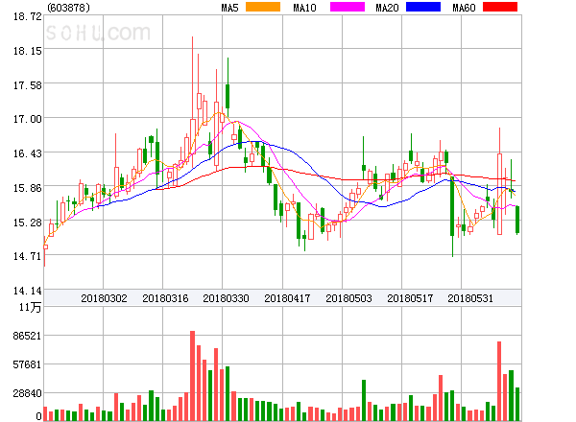Click the 18.72 price axis label
Screen dimensions: 576x422
tap(28, 16)
